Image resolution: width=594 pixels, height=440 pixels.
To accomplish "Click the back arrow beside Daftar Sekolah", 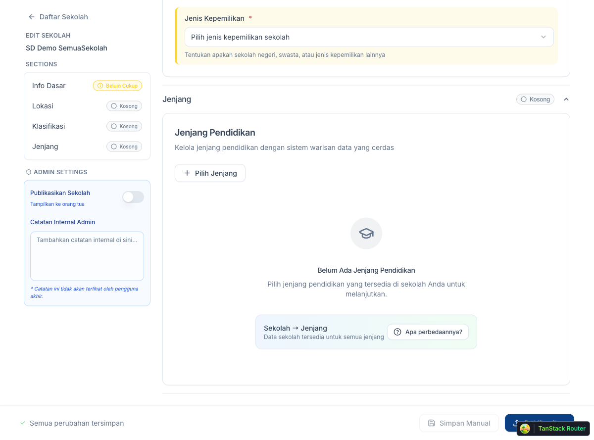I will coord(32,17).
